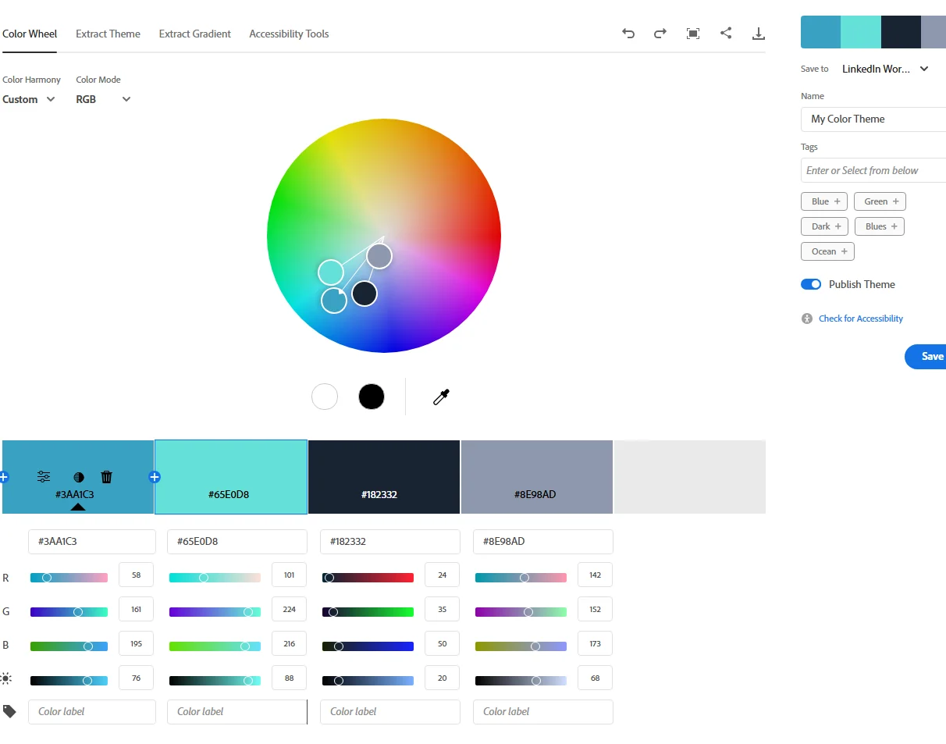The image size is (946, 744).
Task: Click the hex field showing #3AA1C3
Action: [x=92, y=541]
